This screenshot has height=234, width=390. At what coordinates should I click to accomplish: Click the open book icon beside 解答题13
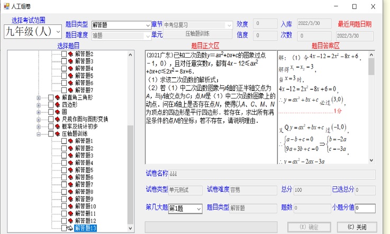70,228
